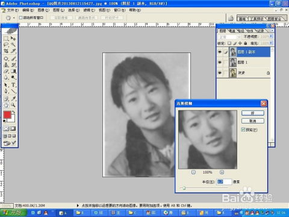Switch to the 通道 channels tab
This screenshot has width=289, height=217.
point(232,31)
